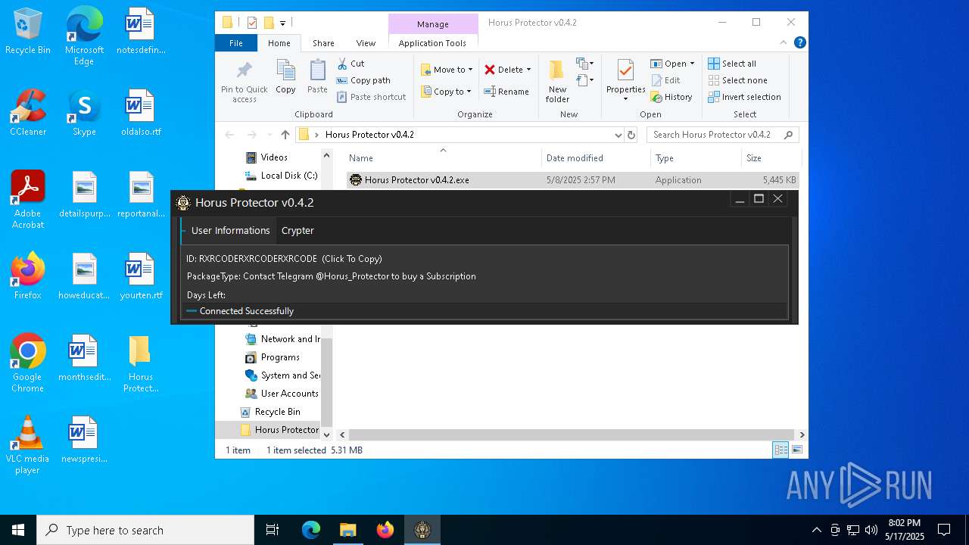Screen dimensions: 969x545
Task: Click the Search Horus Protector field
Action: [x=722, y=135]
